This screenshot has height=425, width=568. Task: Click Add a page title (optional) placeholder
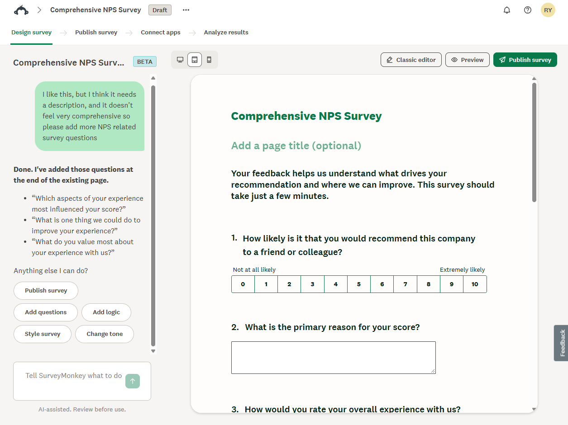[x=296, y=146]
